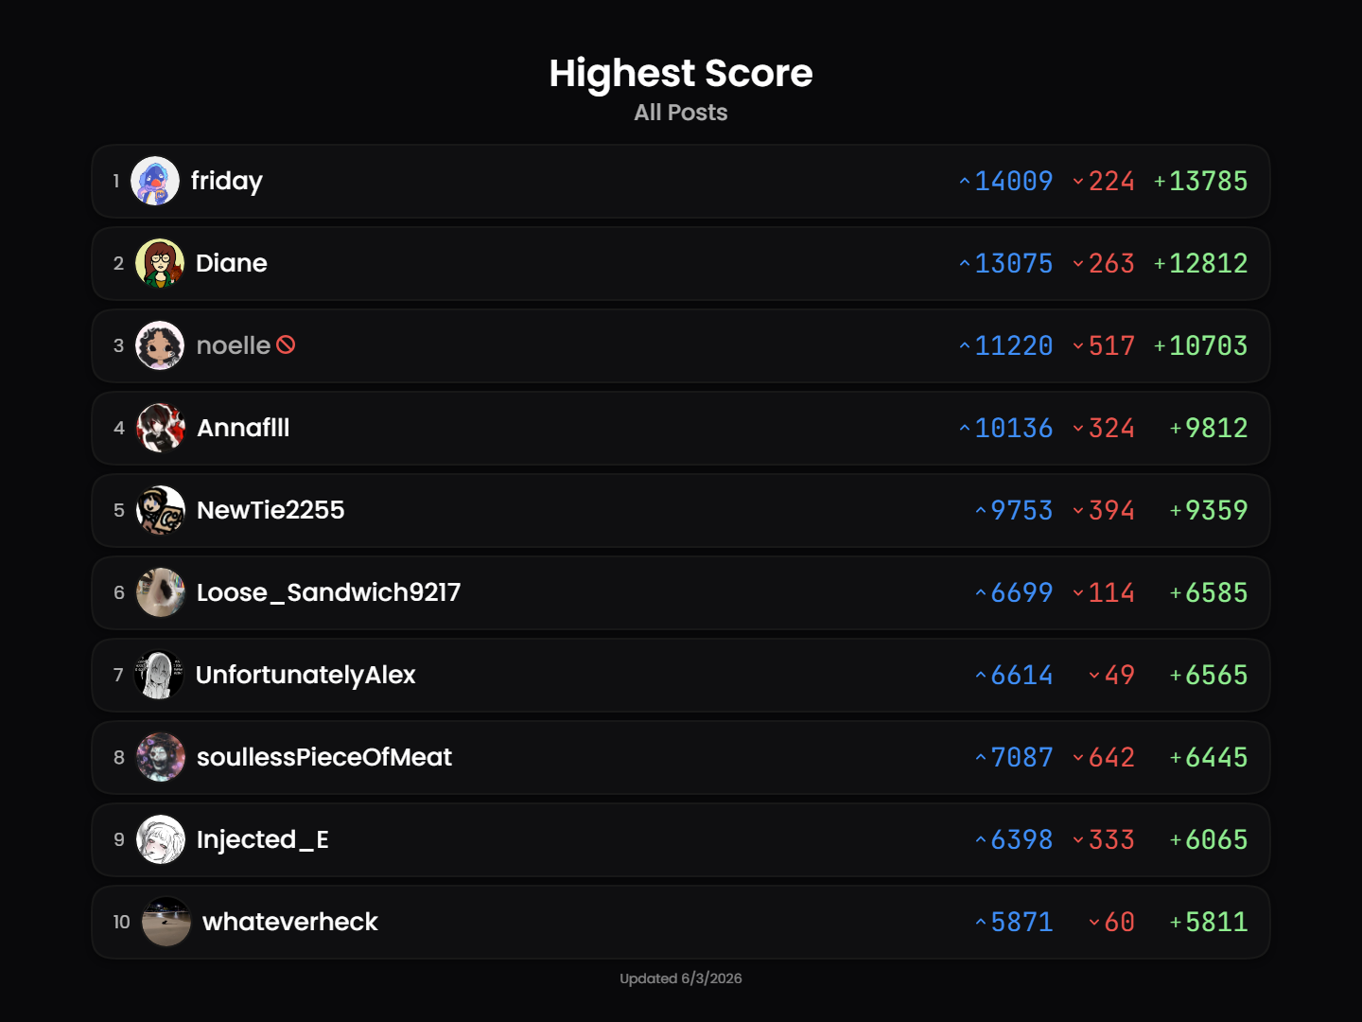Click Diane's upvote count 13075

click(x=1006, y=263)
